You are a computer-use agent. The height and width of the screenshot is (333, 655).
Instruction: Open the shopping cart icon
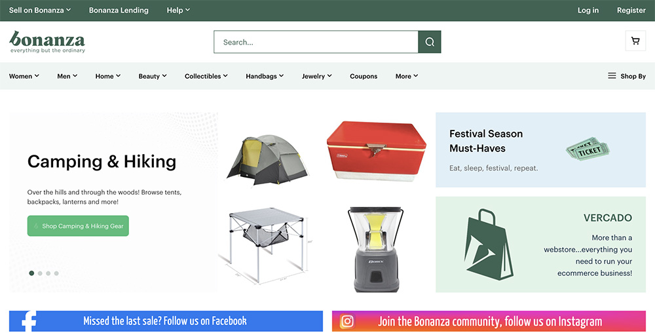pyautogui.click(x=635, y=41)
